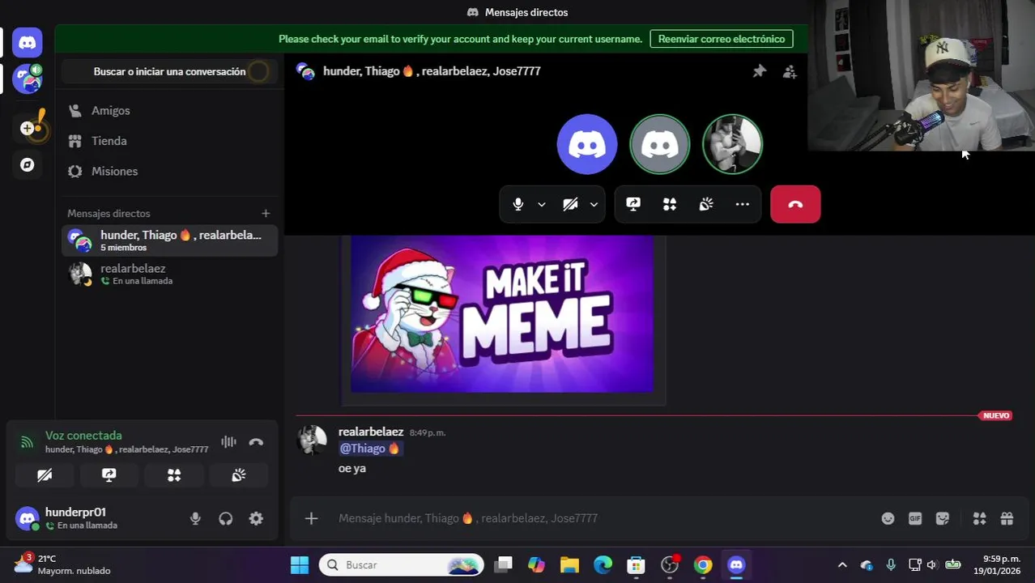This screenshot has width=1035, height=583.
Task: Mute the microphone in the call controls
Action: point(518,204)
